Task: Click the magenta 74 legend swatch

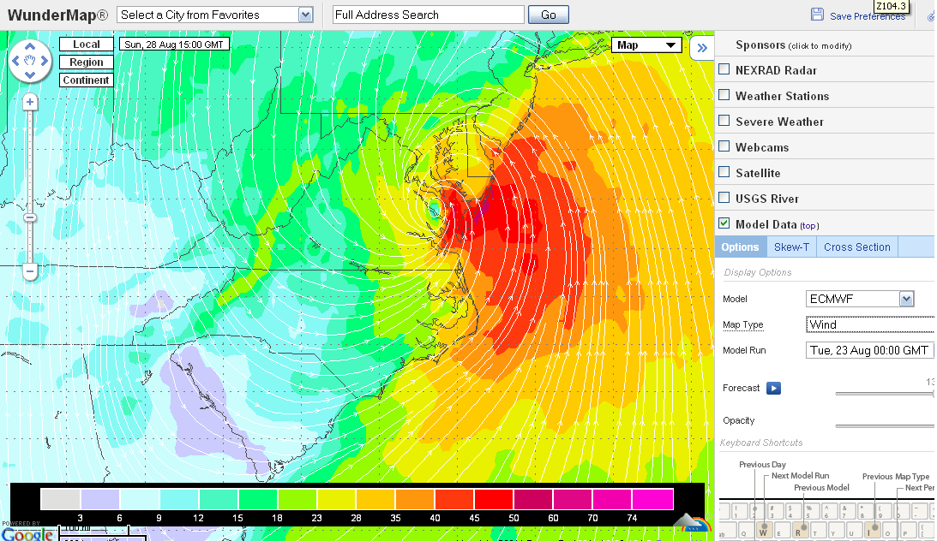Action: click(652, 499)
